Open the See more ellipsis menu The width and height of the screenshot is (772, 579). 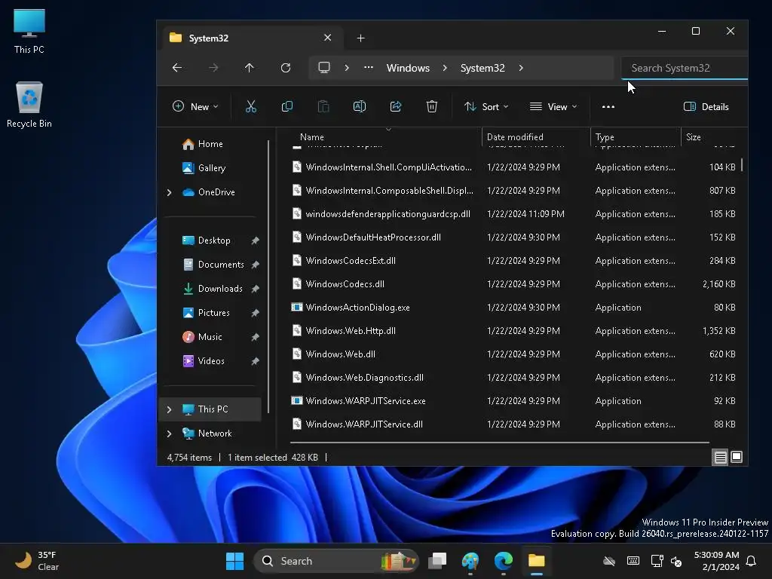coord(608,106)
